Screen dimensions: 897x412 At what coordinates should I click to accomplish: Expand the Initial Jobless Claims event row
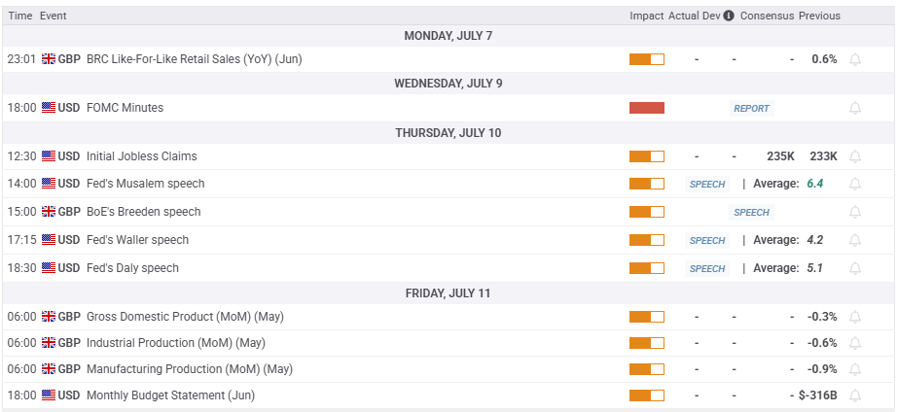[141, 156]
